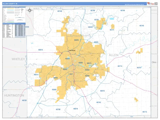Select ZIP code 46788 label
Image resolution: width=160 pixels, height=120 pixels.
122,10
